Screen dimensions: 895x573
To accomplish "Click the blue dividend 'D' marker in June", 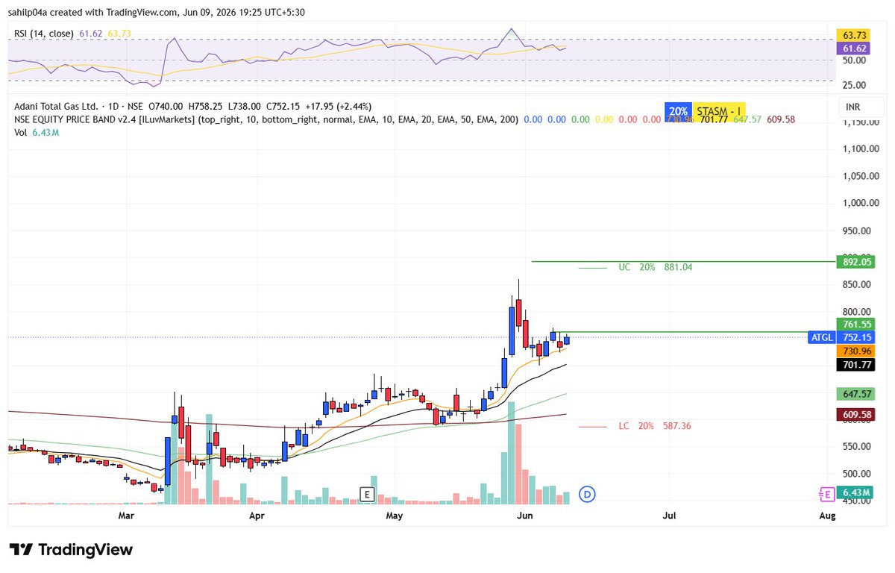I will pyautogui.click(x=587, y=494).
